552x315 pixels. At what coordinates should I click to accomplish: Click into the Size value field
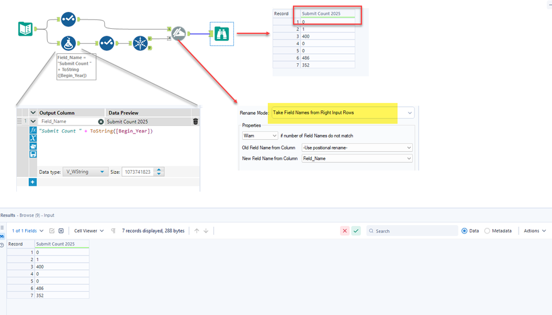pos(139,172)
